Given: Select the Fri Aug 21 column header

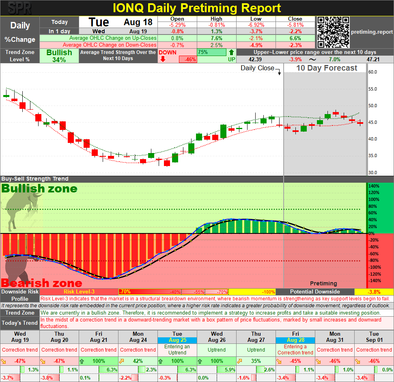Looking at the screenshot, I should coord(99,337).
